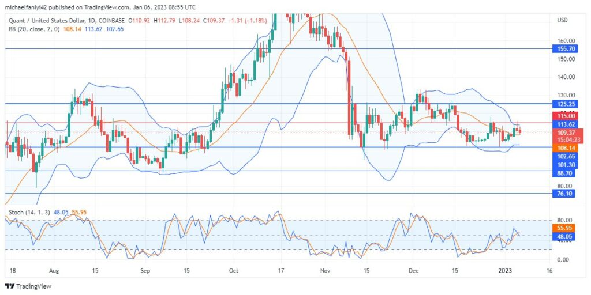
Task: Click the "130.00" price axis label
Action: click(x=567, y=95)
